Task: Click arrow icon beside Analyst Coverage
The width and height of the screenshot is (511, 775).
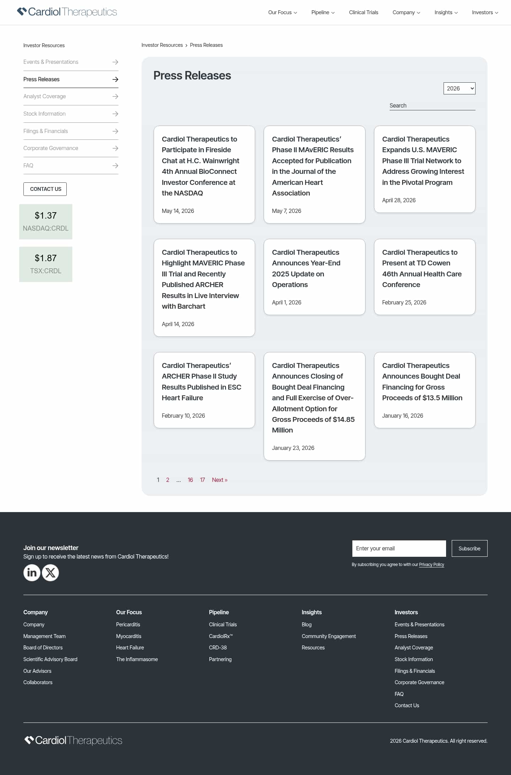Action: pyautogui.click(x=115, y=97)
